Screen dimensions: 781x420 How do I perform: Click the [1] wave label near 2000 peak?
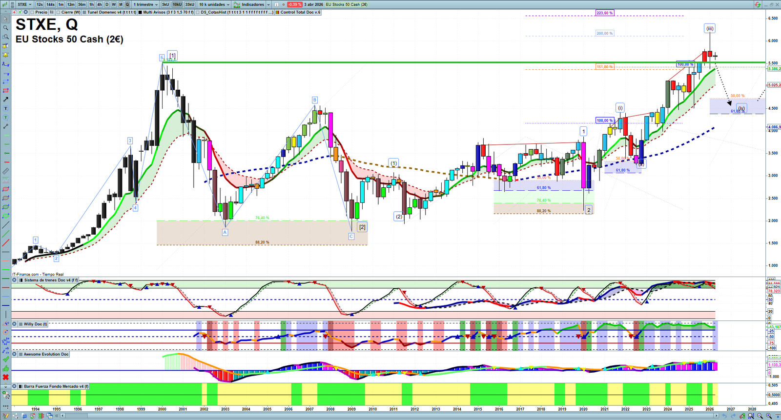[172, 55]
